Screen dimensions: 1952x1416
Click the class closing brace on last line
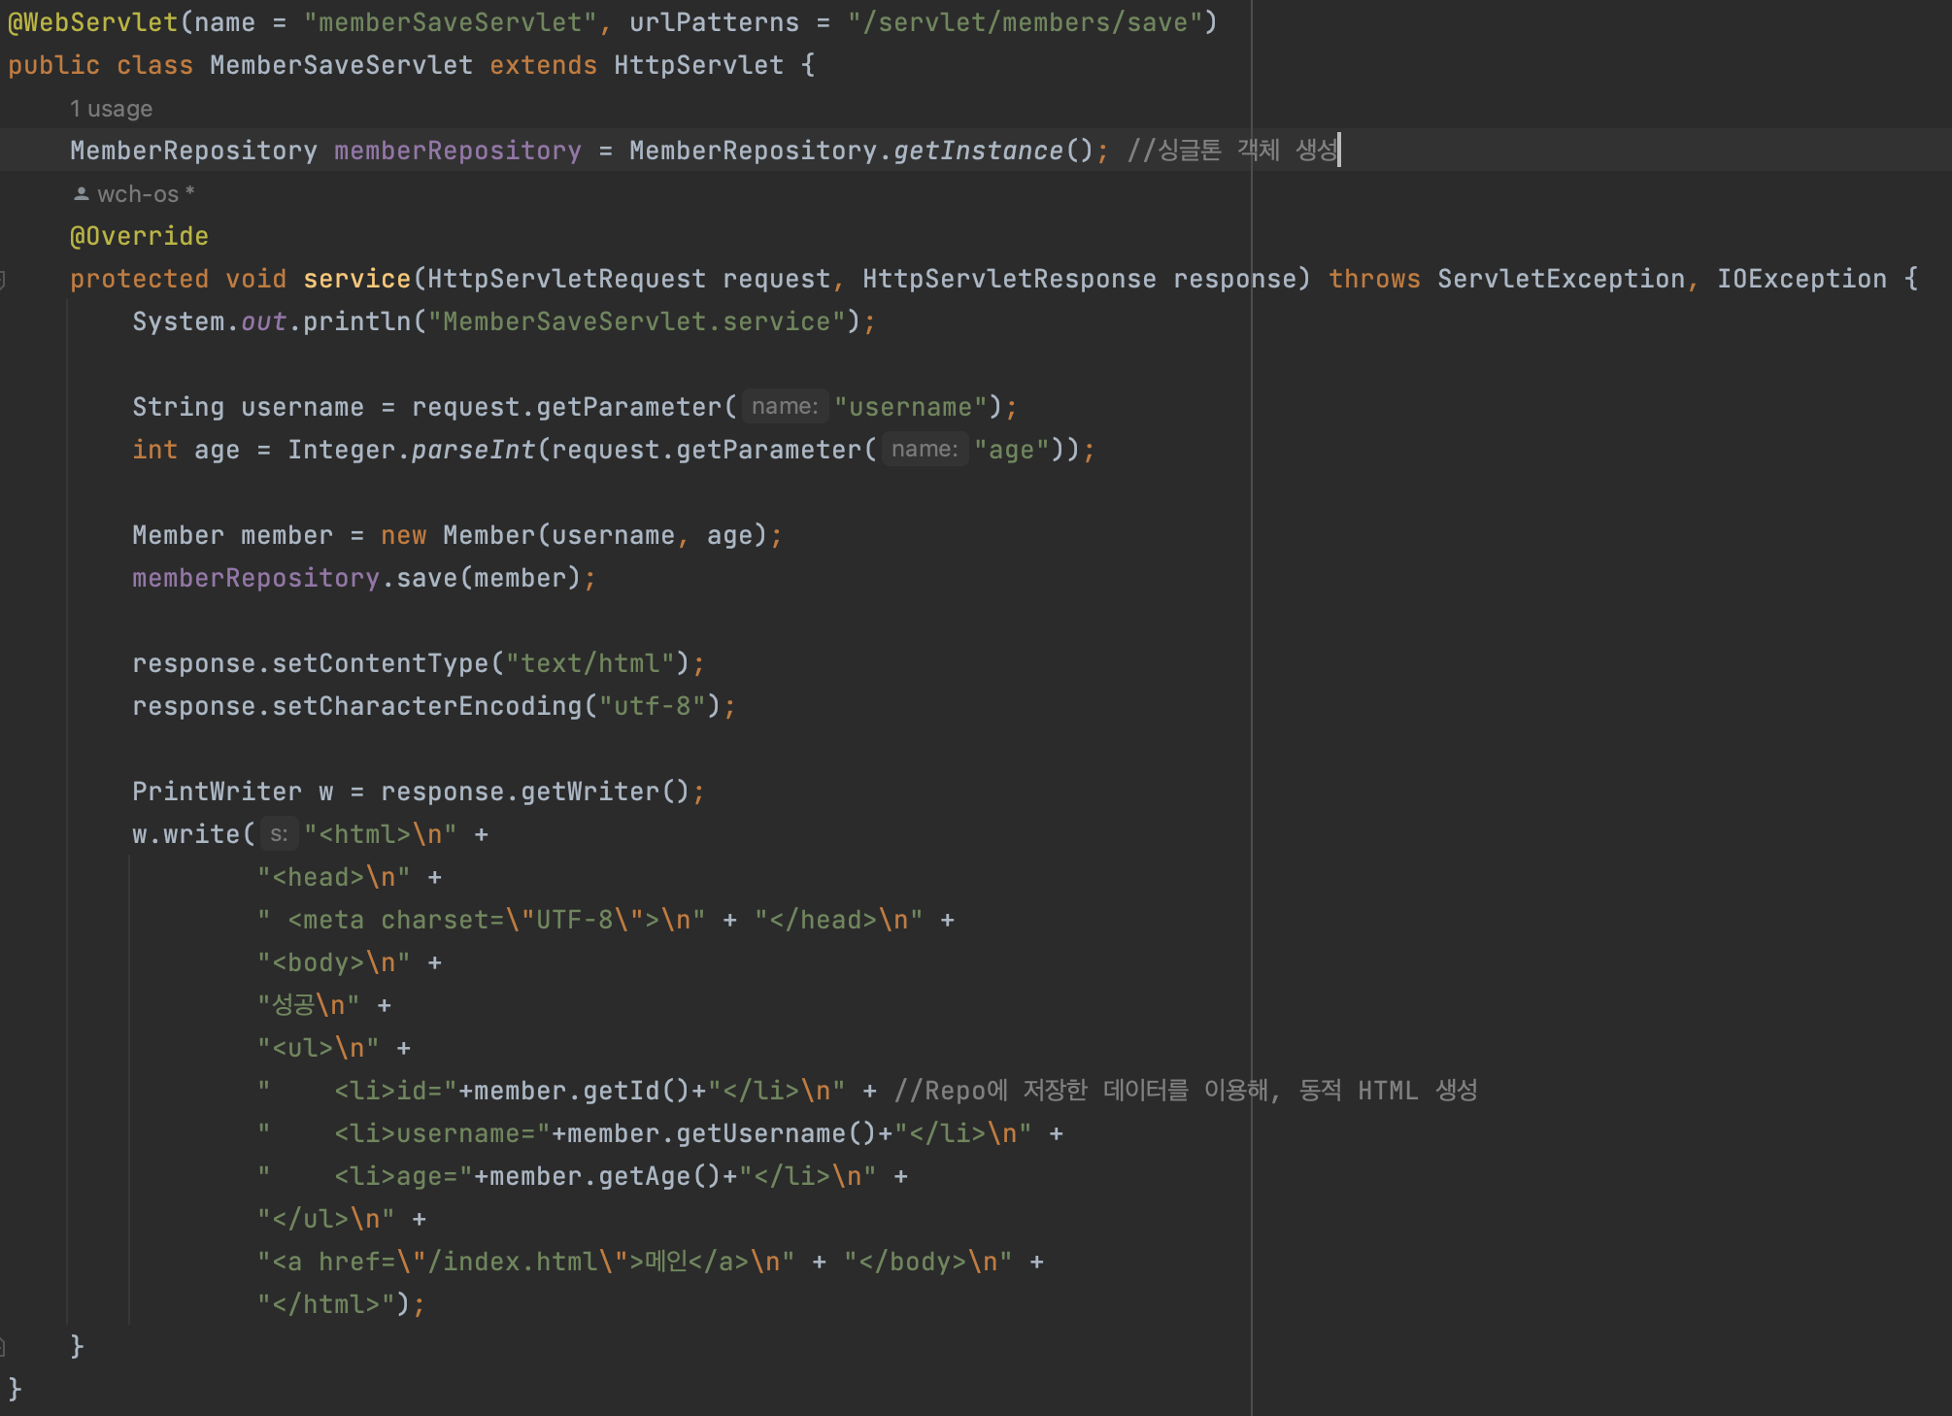15,1390
